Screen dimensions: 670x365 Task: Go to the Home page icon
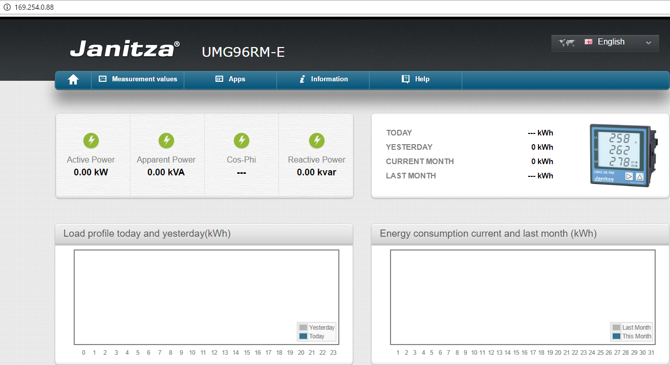click(73, 79)
